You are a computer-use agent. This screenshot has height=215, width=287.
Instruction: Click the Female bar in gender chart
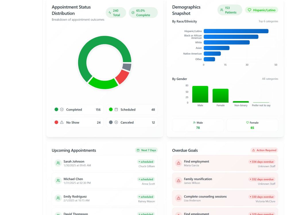tap(220, 96)
